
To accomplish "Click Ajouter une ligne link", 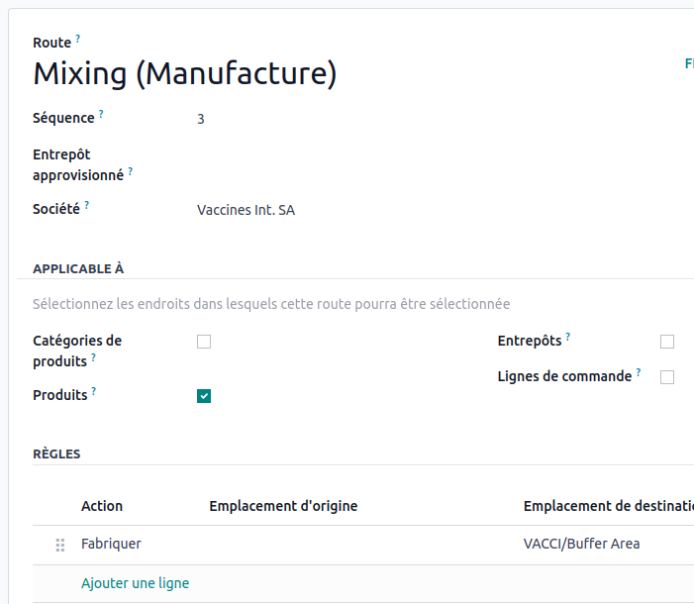I will 135,583.
